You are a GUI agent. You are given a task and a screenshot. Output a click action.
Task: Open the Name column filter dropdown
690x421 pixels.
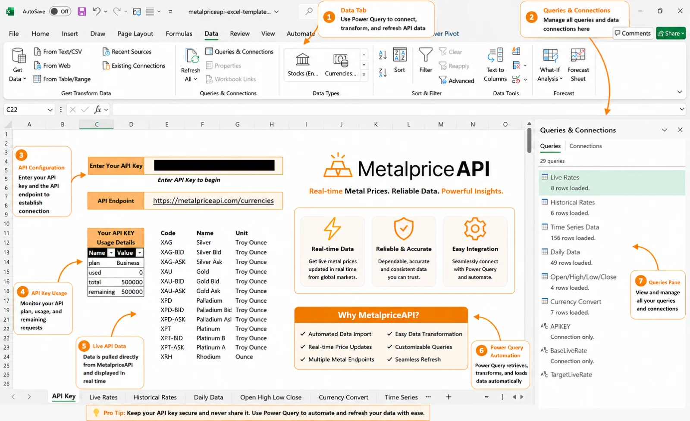pos(111,253)
